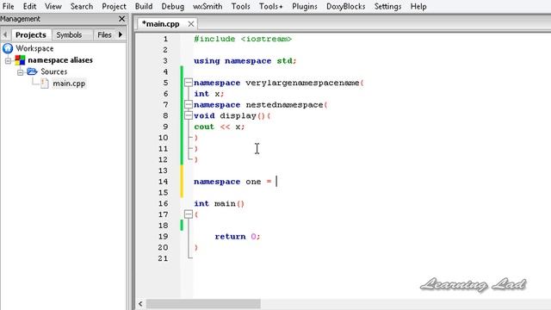
Task: Open the Build menu
Action: [x=144, y=6]
